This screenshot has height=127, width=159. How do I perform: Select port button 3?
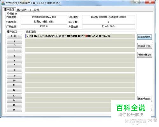14,46
